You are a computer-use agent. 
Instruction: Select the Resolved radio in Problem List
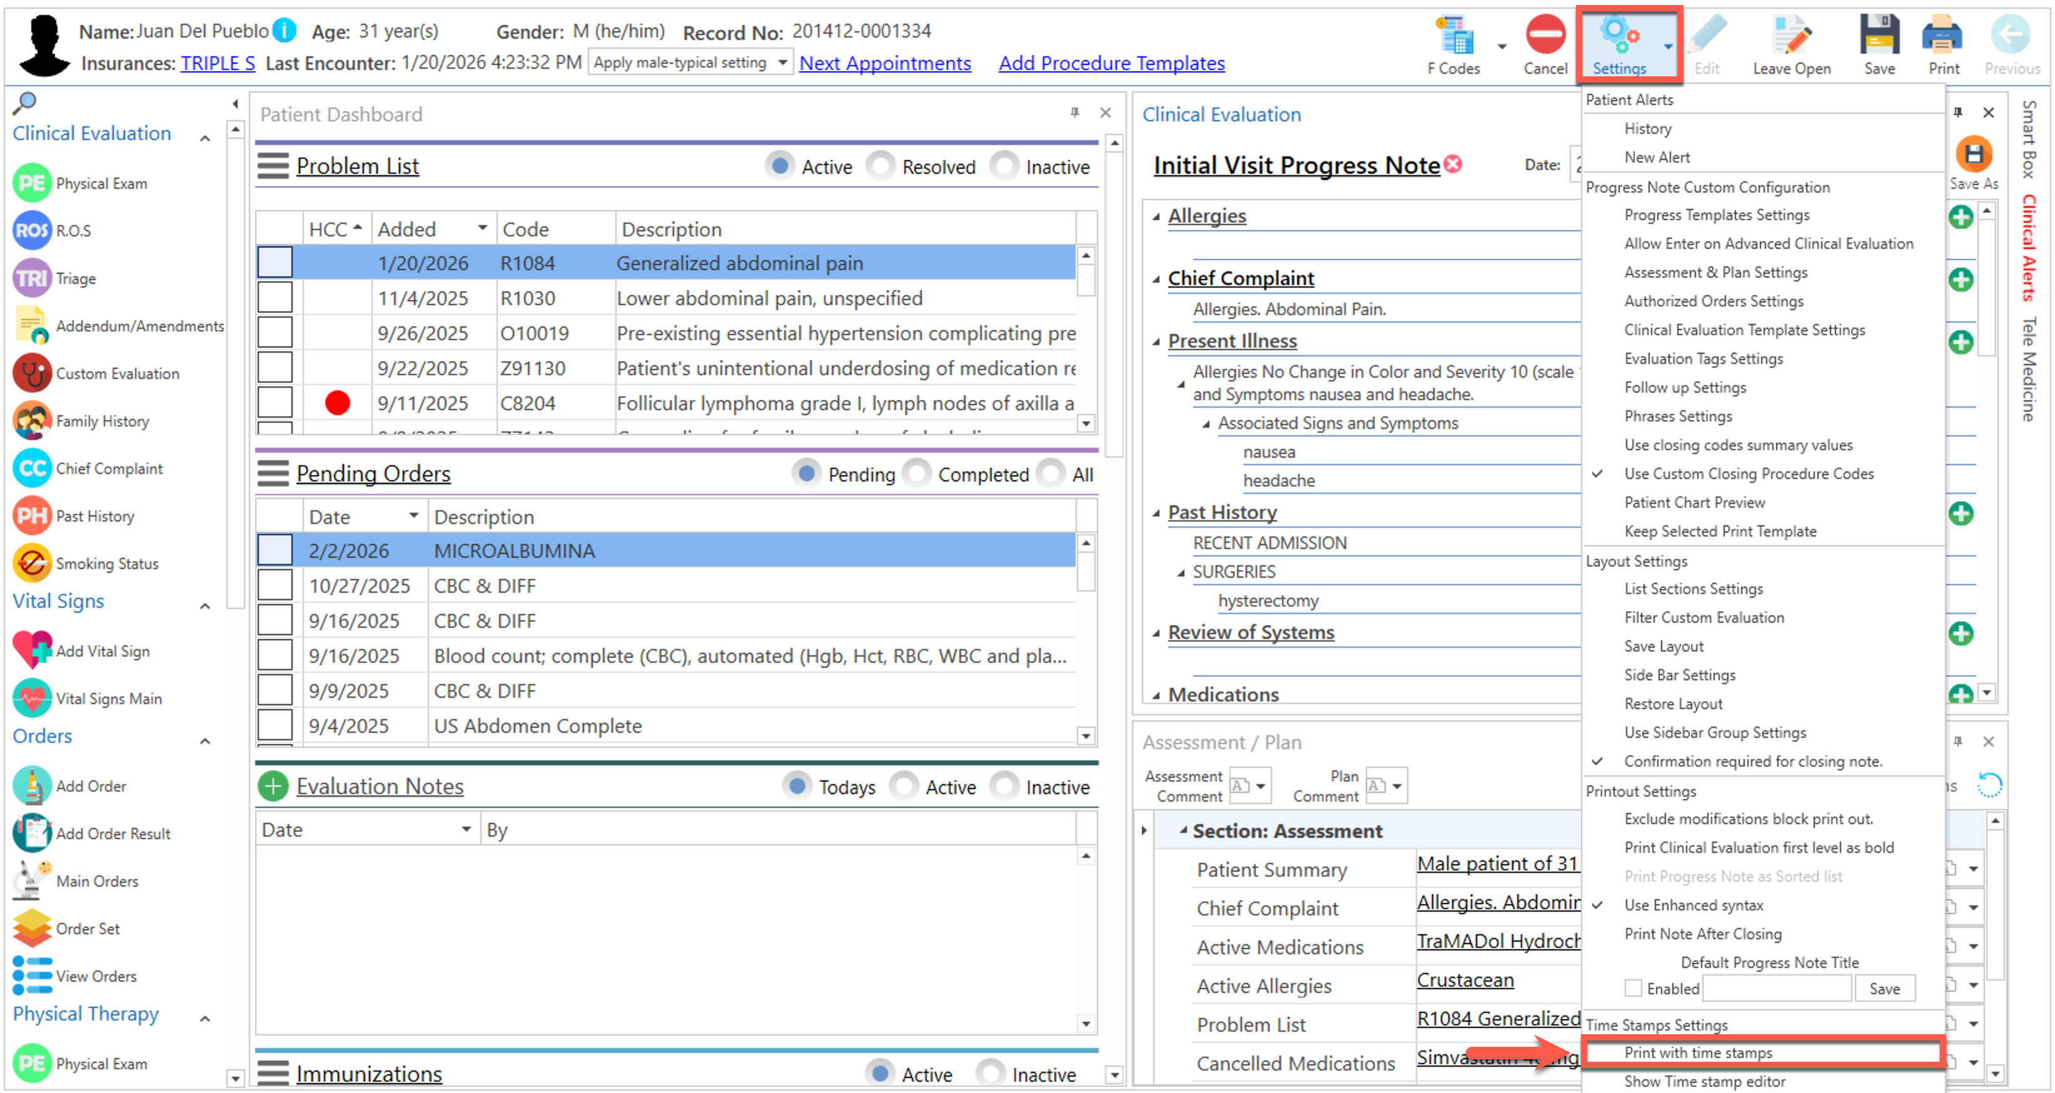[x=881, y=167]
